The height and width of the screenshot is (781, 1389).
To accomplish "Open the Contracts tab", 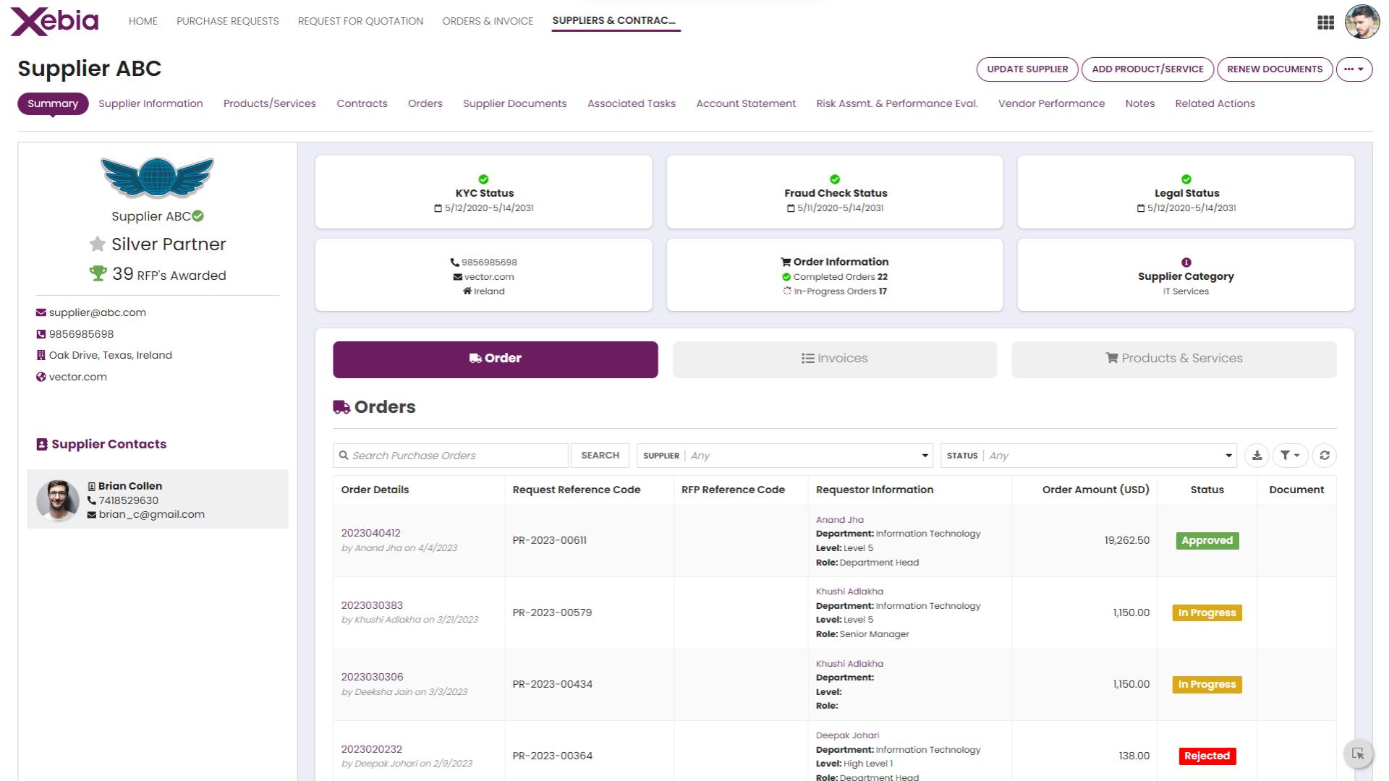I will 362,103.
